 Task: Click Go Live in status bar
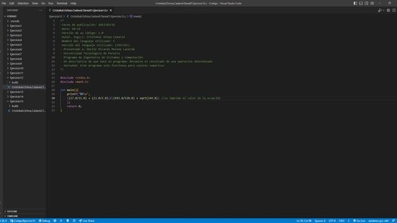coord(359,221)
